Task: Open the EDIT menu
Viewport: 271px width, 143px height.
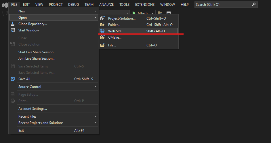Action: click(26, 5)
